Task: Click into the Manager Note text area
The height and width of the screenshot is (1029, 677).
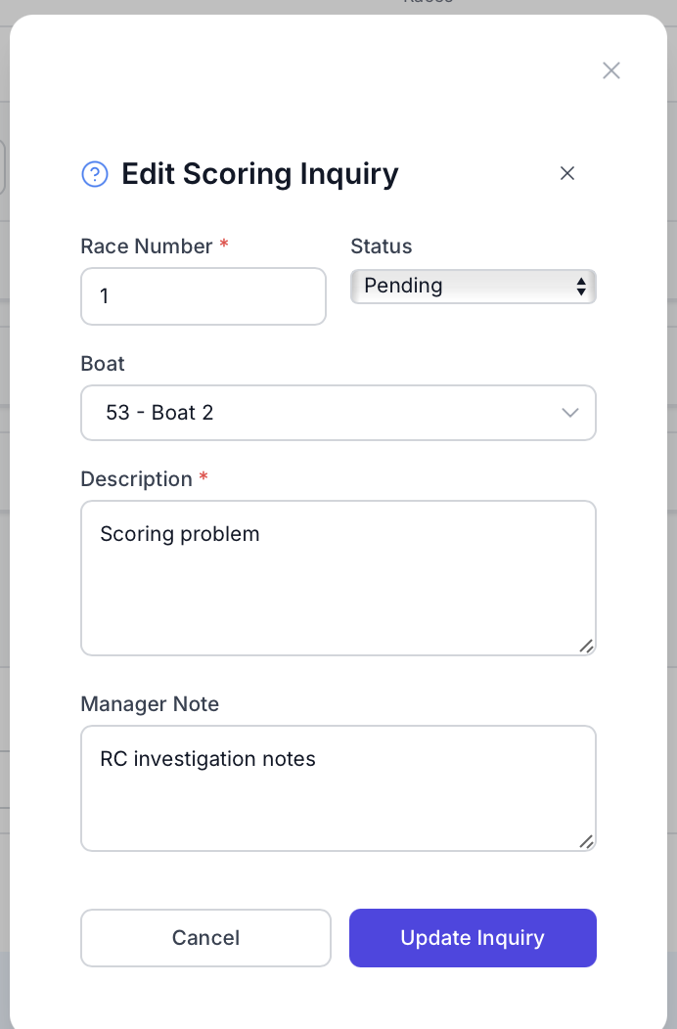Action: (338, 787)
